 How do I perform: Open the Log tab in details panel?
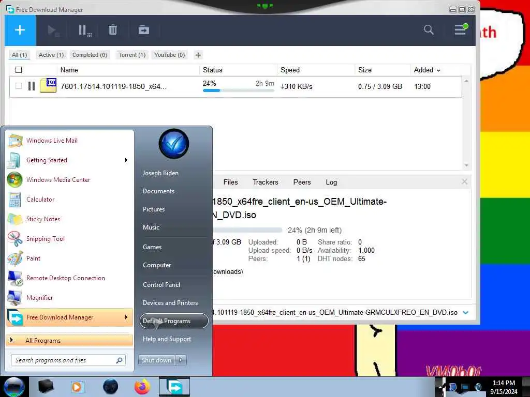(x=331, y=182)
